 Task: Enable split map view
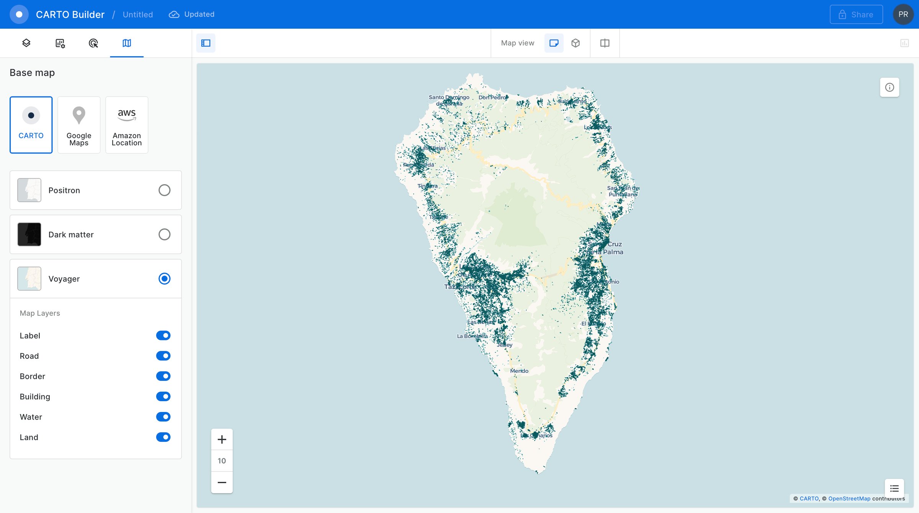click(605, 43)
